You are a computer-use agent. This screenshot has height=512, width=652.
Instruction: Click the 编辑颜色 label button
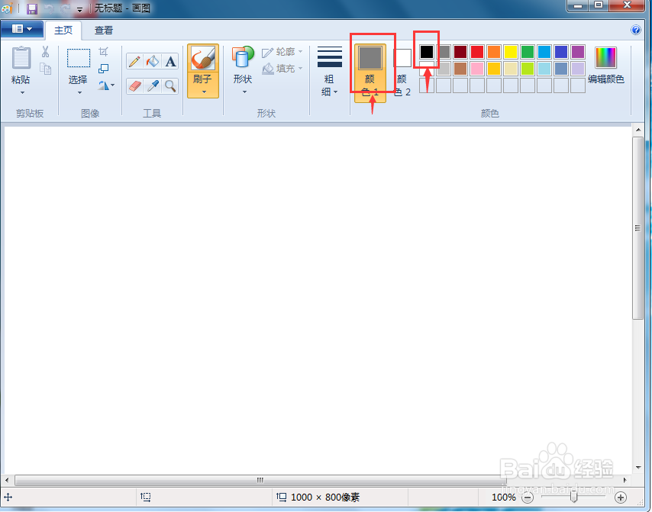[x=606, y=79]
